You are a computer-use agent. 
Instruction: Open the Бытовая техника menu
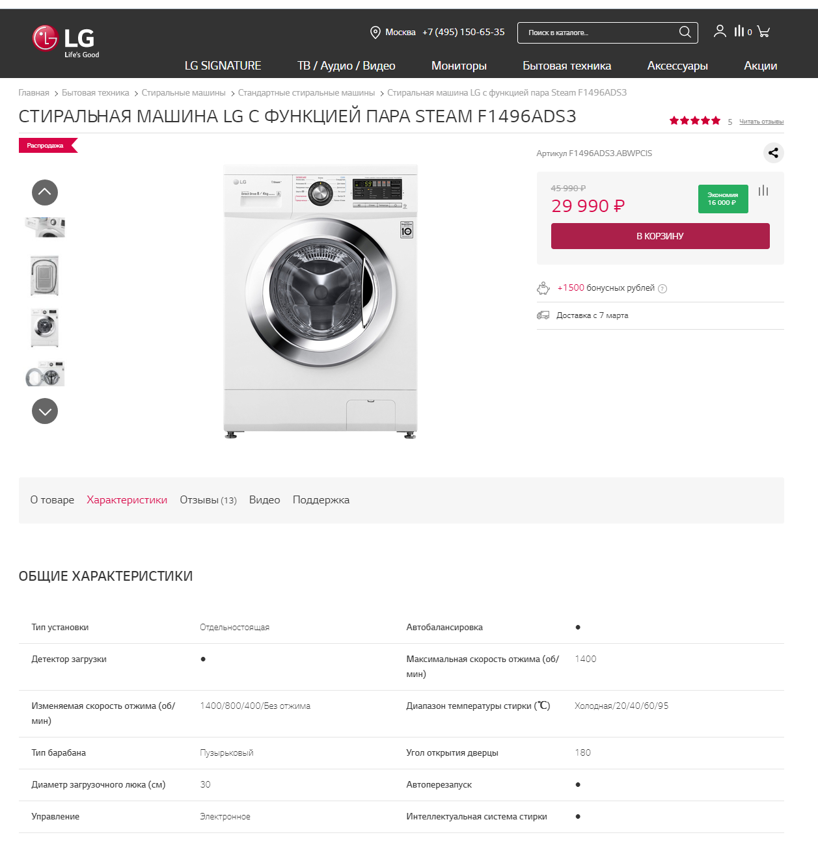(x=567, y=66)
